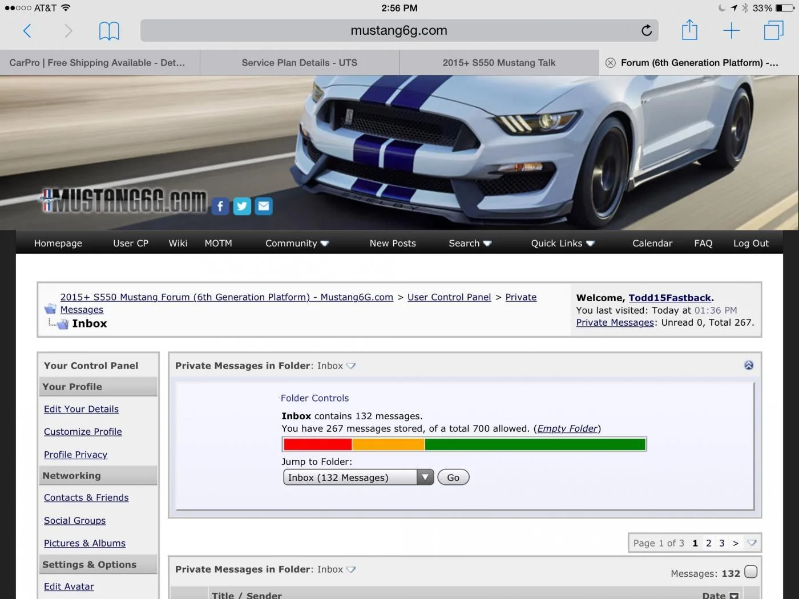Open User CP in the nav bar

pos(131,243)
